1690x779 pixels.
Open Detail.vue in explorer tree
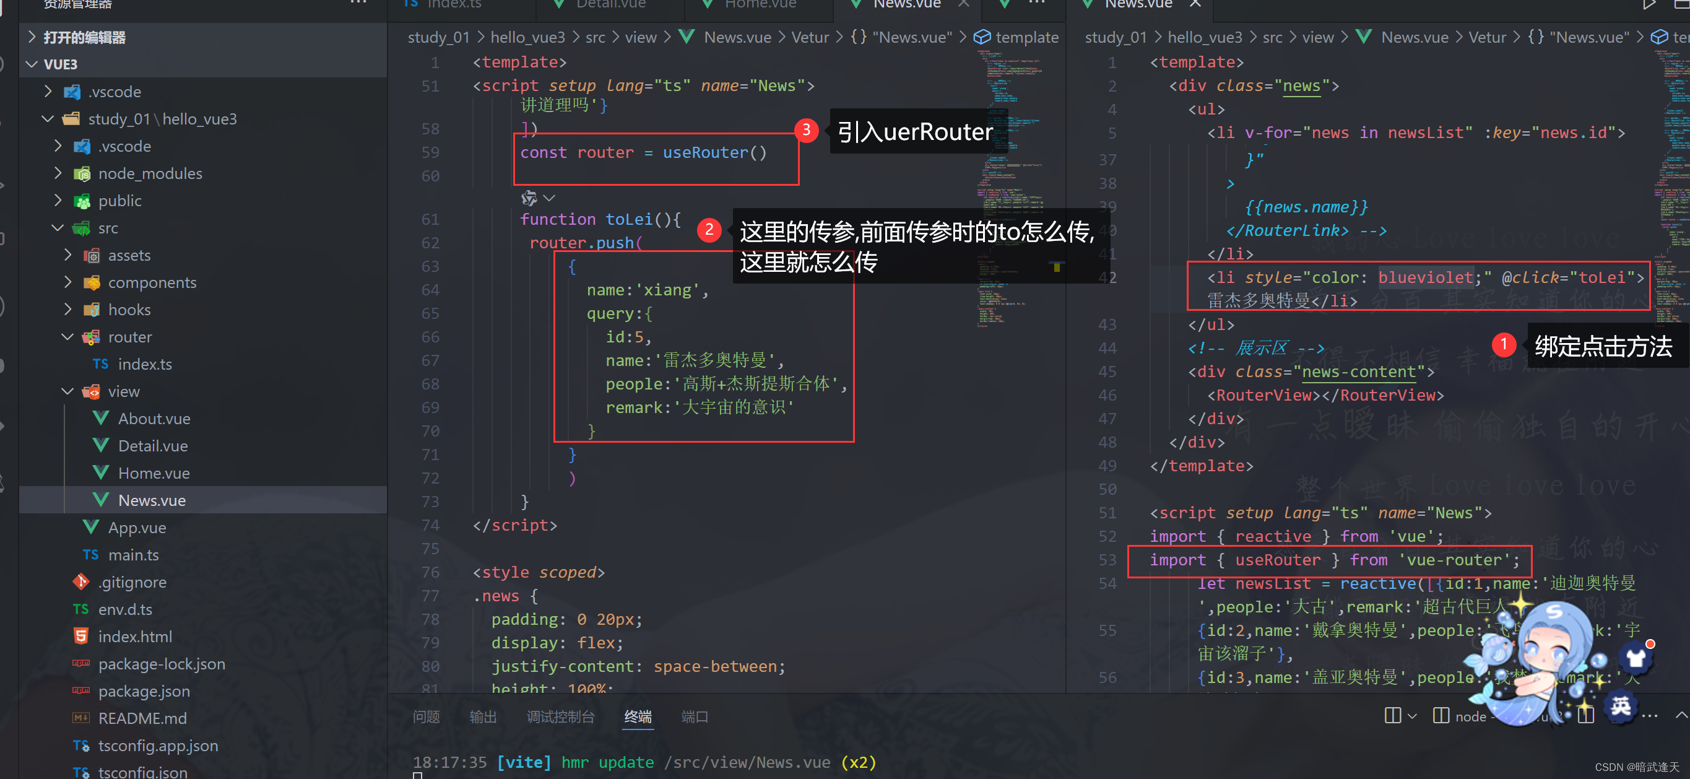click(x=153, y=446)
